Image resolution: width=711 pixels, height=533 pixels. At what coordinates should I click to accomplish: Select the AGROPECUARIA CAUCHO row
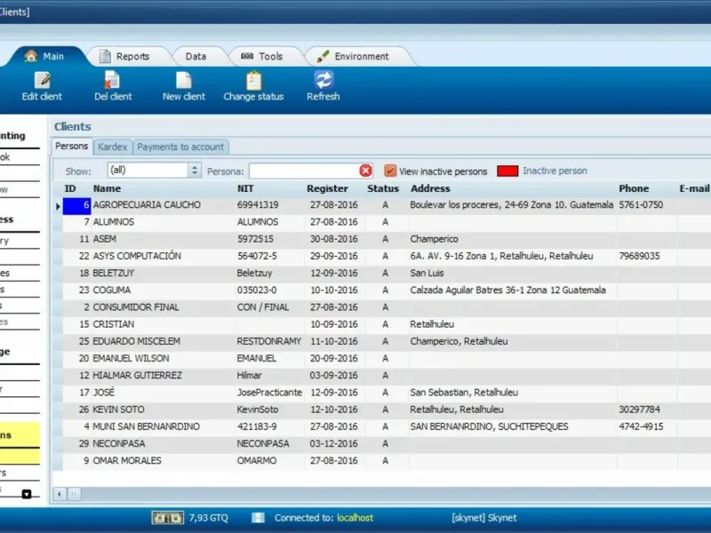coord(381,205)
